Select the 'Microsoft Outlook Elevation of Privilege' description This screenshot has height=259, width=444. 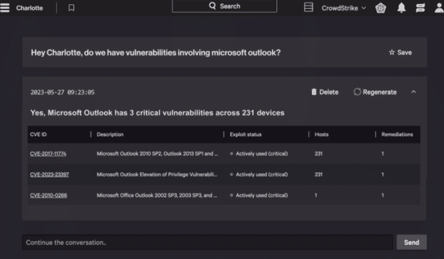tap(157, 174)
